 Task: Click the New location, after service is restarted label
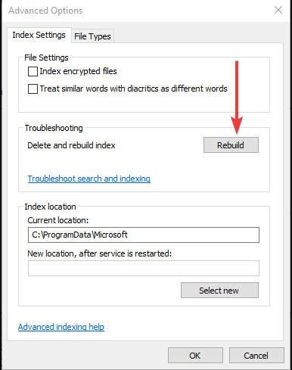click(100, 253)
